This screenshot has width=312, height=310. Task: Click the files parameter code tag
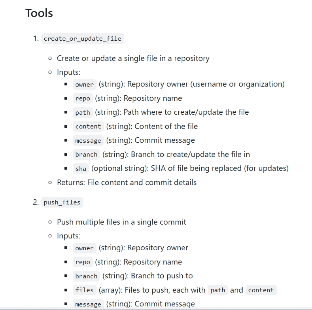[x=85, y=290]
